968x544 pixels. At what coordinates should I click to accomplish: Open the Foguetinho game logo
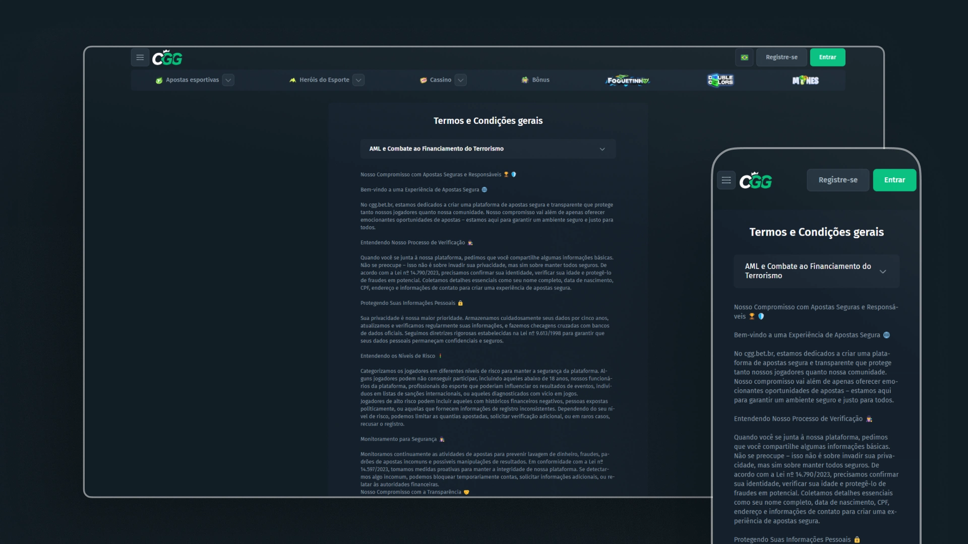[628, 80]
